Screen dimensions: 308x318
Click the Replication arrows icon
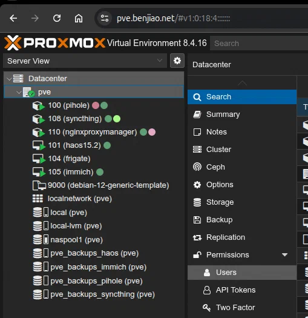point(197,237)
